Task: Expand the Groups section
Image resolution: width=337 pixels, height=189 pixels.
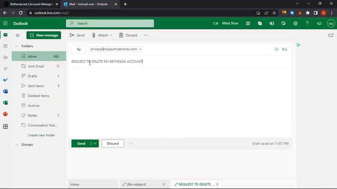Action: tap(16, 145)
